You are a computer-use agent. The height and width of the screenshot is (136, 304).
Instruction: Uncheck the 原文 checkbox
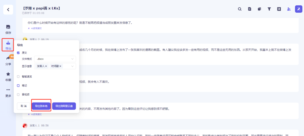tap(18, 53)
